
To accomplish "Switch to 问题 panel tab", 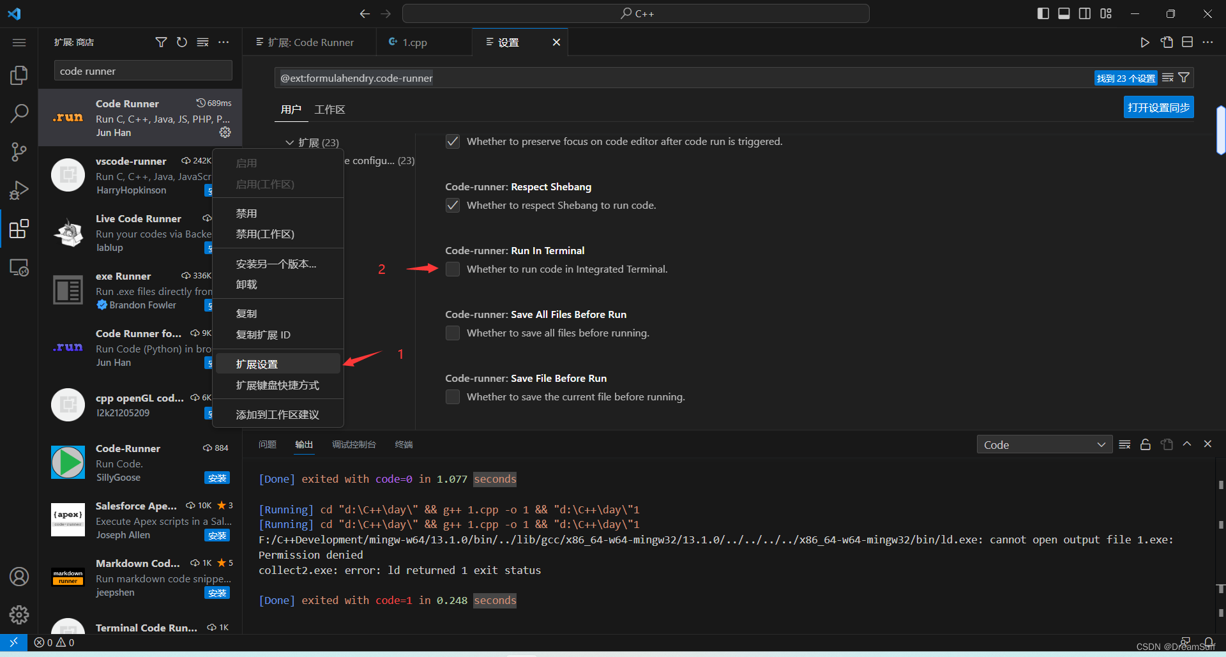I will [x=268, y=444].
